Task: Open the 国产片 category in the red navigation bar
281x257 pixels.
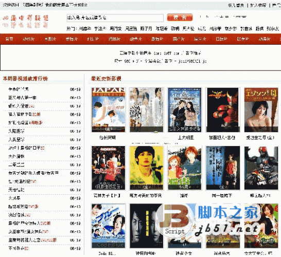Action: pyautogui.click(x=179, y=39)
